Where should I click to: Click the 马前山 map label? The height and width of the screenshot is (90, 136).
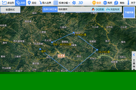[122, 57]
